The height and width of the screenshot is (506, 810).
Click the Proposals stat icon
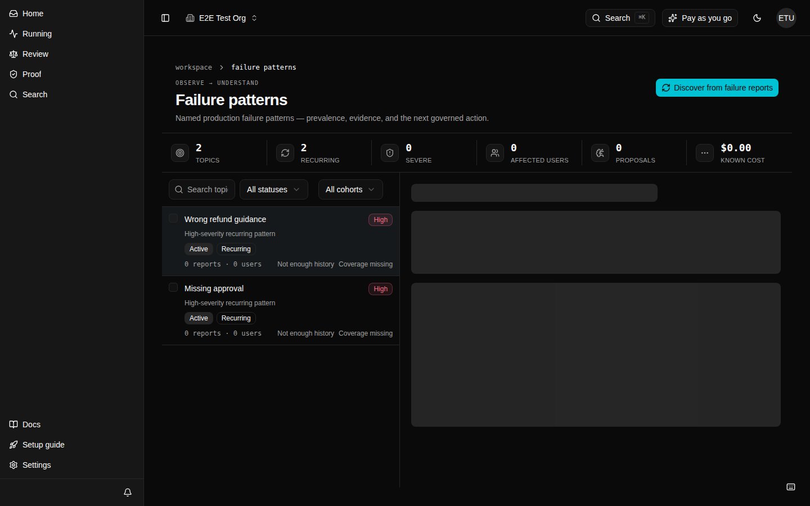pos(600,153)
